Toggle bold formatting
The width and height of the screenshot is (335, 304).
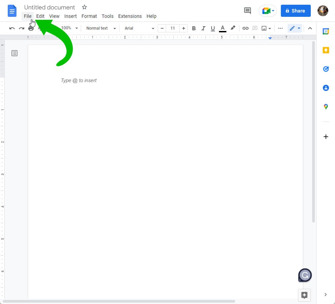click(x=194, y=28)
